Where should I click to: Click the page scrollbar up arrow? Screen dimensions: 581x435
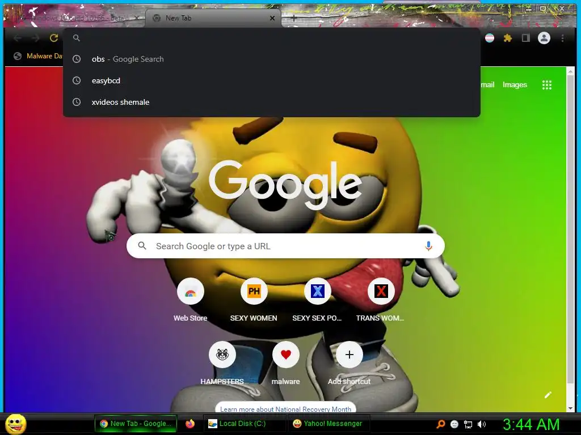pyautogui.click(x=570, y=71)
